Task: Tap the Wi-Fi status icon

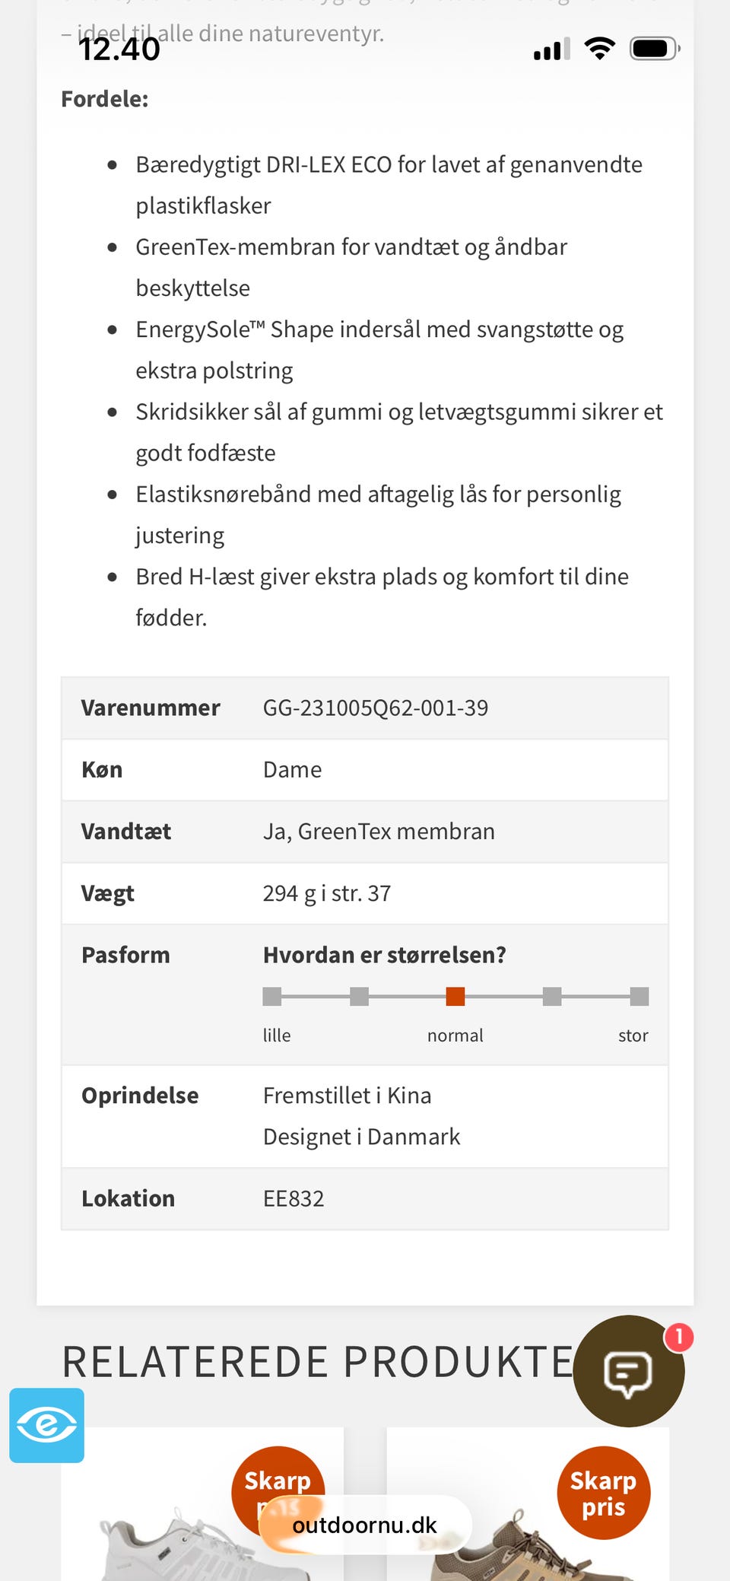Action: click(600, 49)
